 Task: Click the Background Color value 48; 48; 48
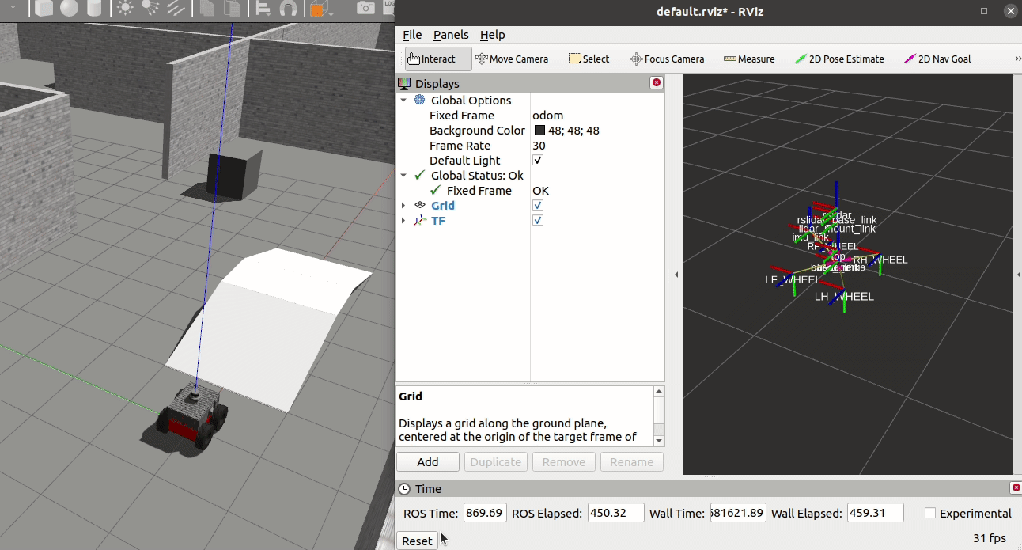pyautogui.click(x=573, y=131)
